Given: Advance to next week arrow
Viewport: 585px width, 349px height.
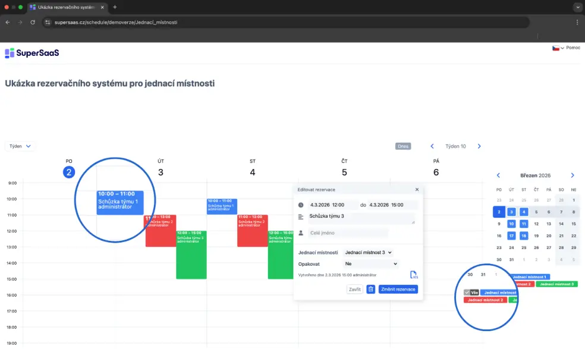Looking at the screenshot, I should [x=479, y=146].
